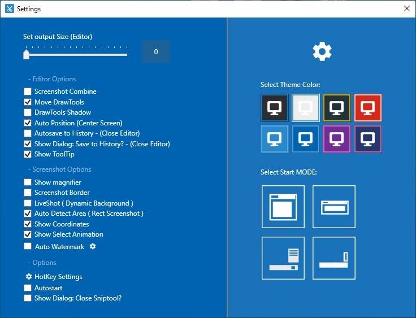Screen dimensions: 416x318
Task: Select the red theme color swatch
Action: (x=368, y=108)
